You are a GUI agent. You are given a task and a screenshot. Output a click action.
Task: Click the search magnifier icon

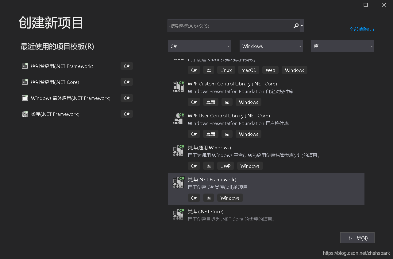[296, 26]
